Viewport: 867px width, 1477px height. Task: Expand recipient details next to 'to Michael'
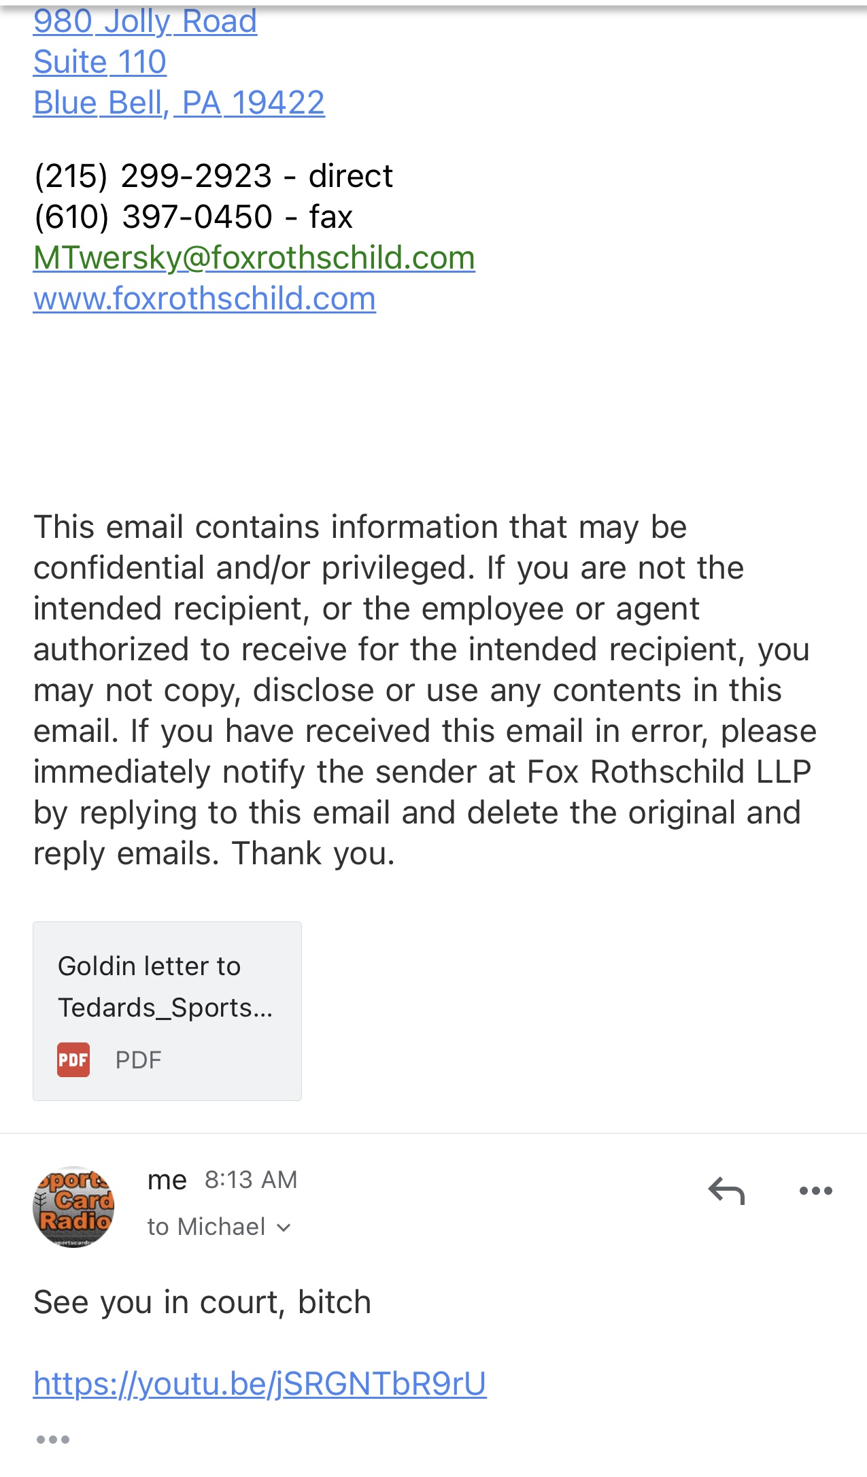284,1227
